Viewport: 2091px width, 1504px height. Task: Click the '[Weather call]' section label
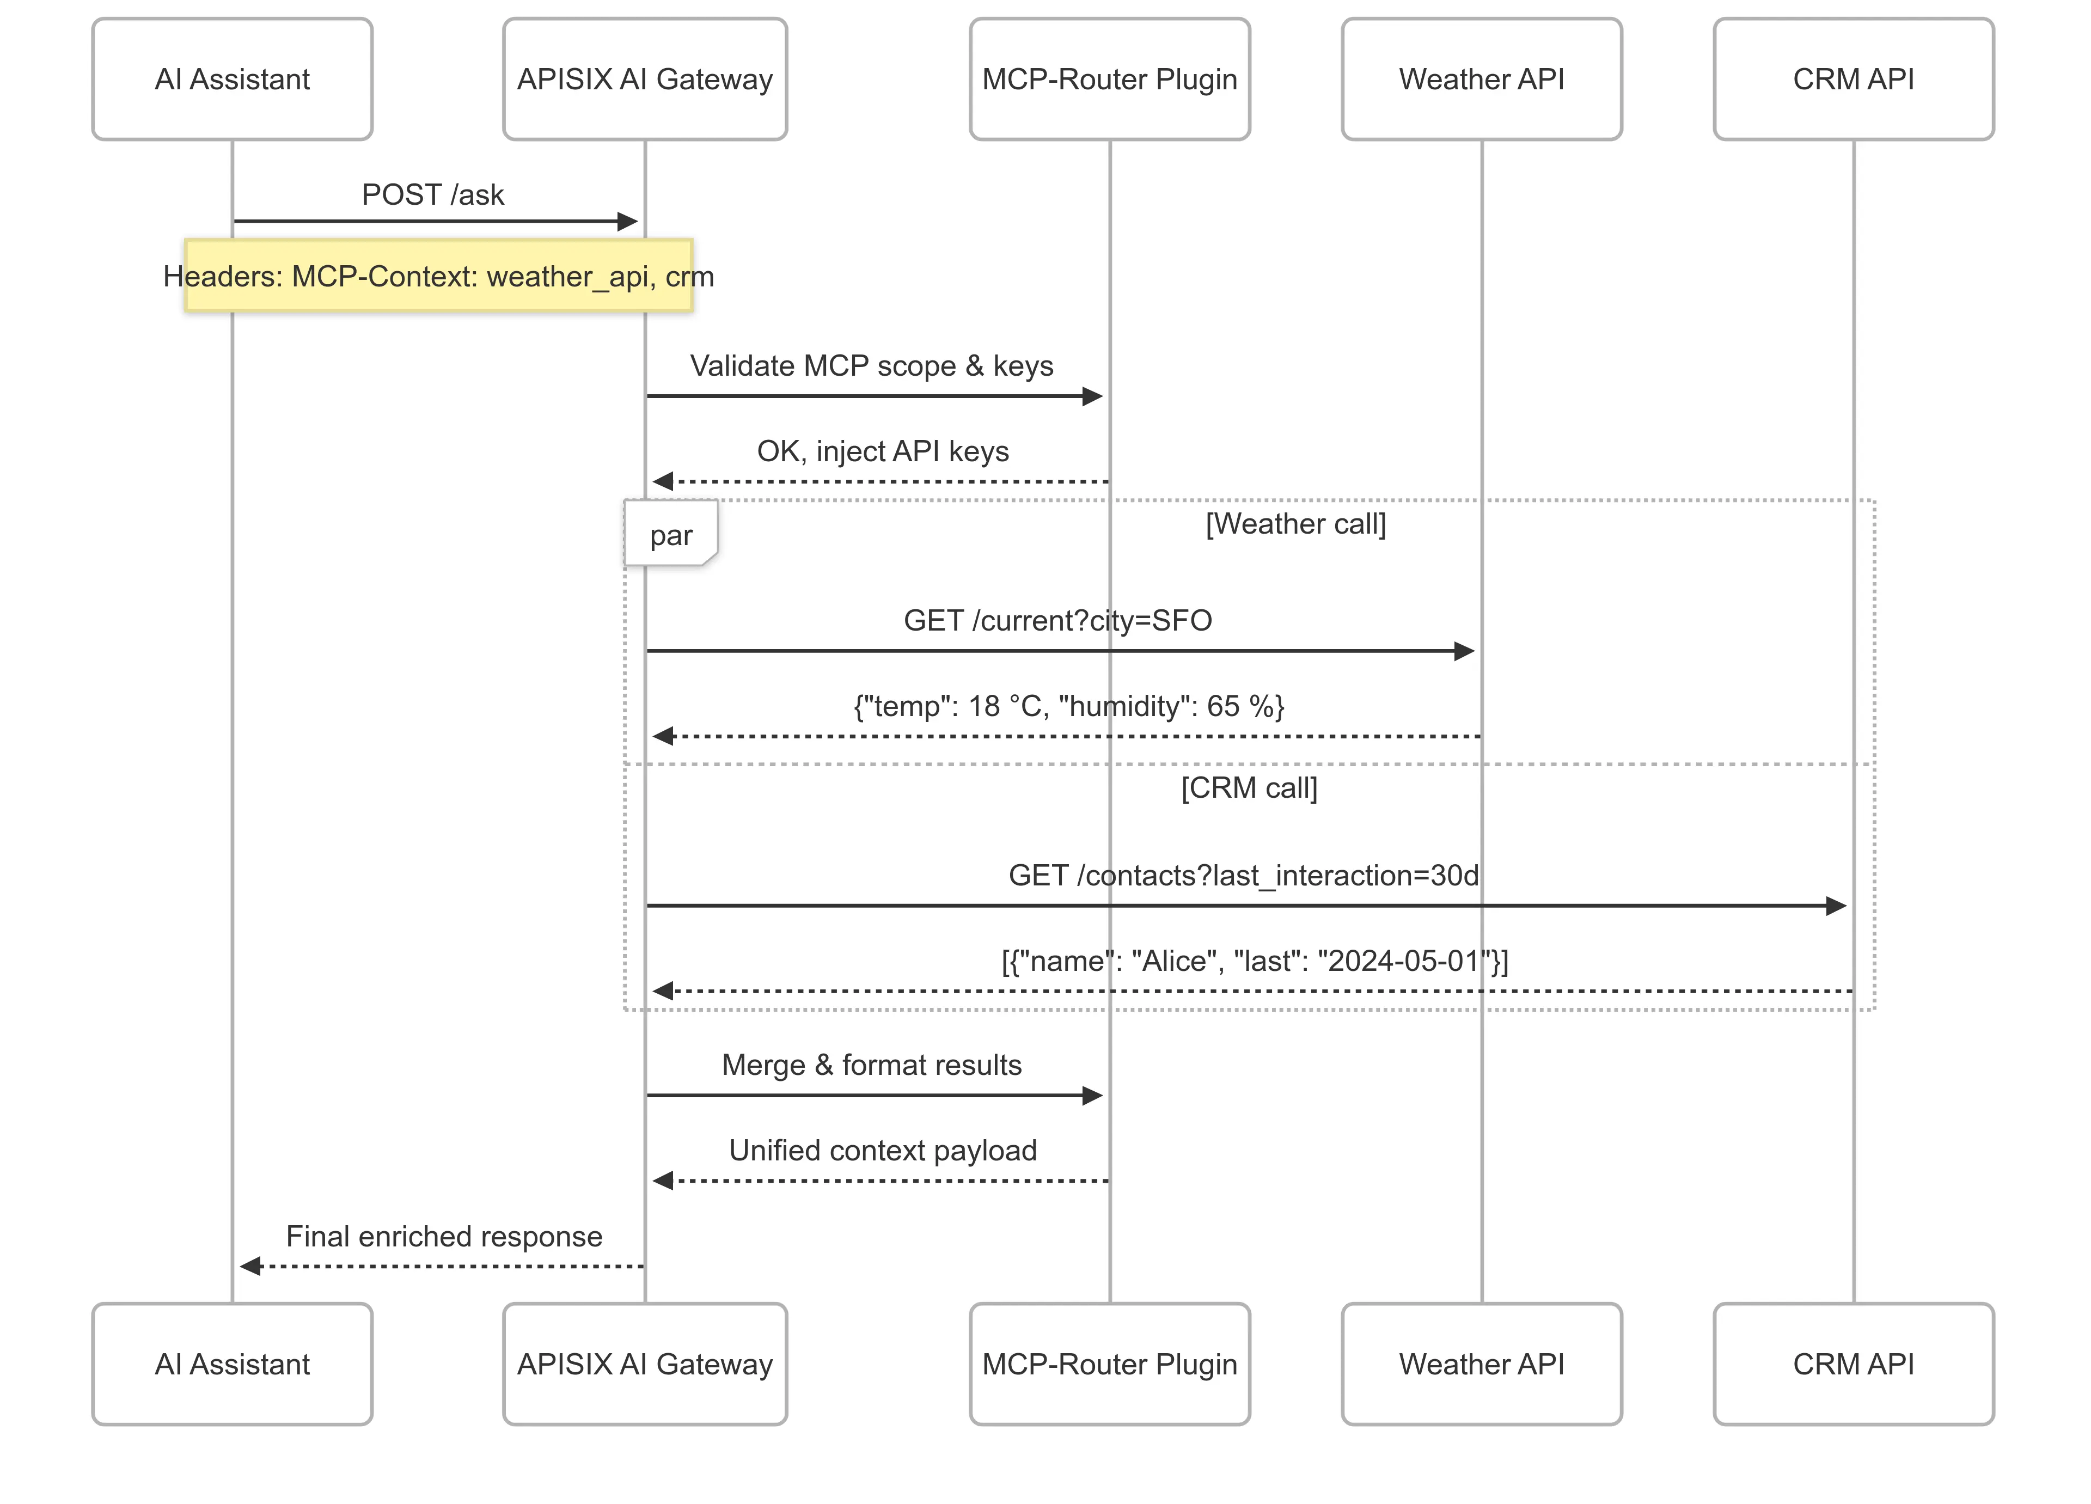tap(1295, 524)
